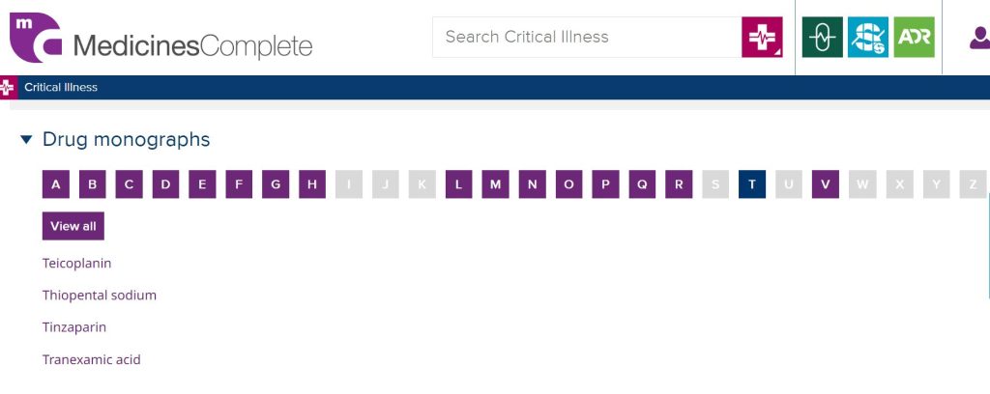
Task: Jump to letter V monographs
Action: 825,184
